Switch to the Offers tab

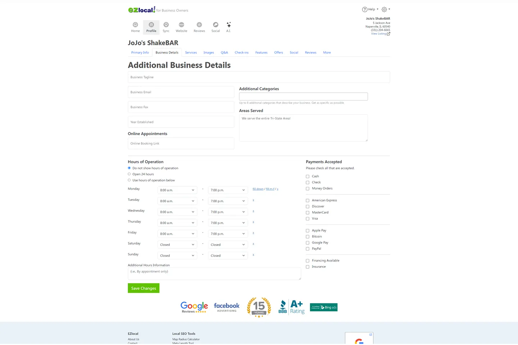click(x=278, y=52)
